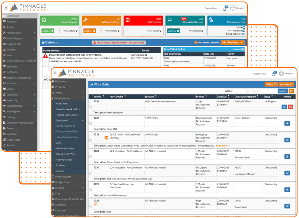299x218 pixels.
Task: Tick the checkbox for work order 4030
Action: click(91, 173)
